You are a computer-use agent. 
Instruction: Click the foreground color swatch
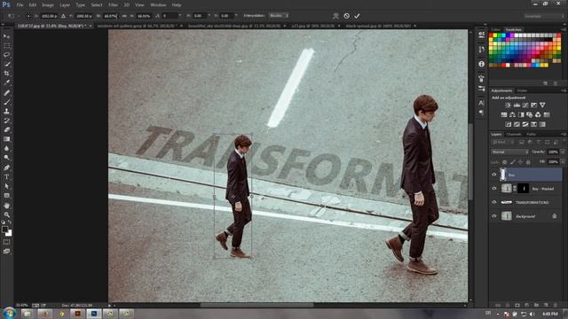point(4,230)
